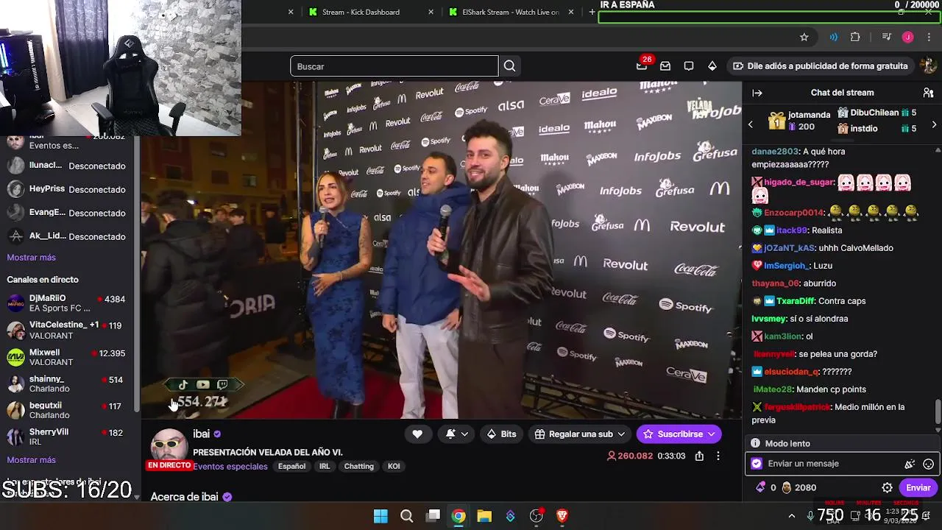
Task: Click the chat celebration effects icon
Action: (x=910, y=464)
